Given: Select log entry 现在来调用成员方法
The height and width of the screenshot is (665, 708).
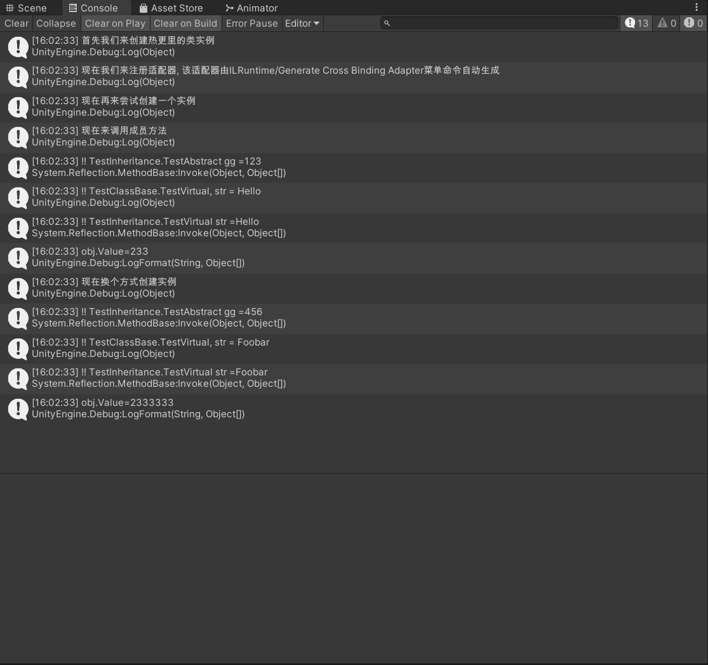Looking at the screenshot, I should 354,137.
